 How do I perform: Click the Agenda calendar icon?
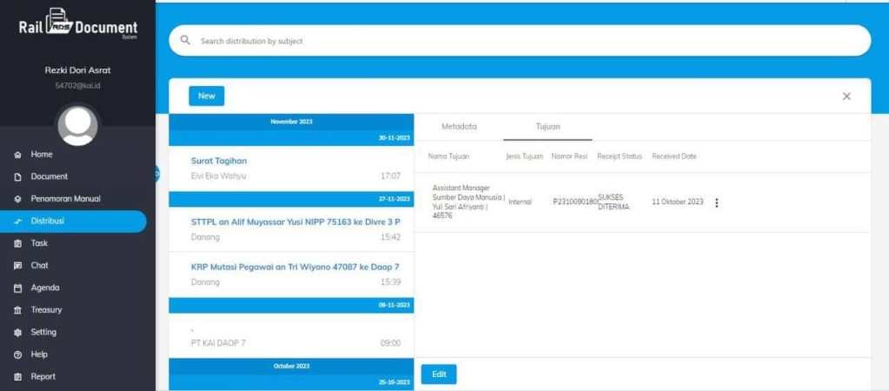click(17, 288)
